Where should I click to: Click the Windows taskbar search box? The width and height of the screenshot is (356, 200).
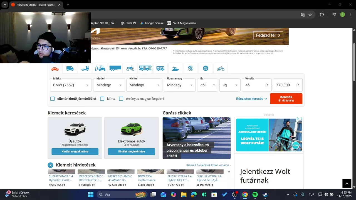coord(122,194)
